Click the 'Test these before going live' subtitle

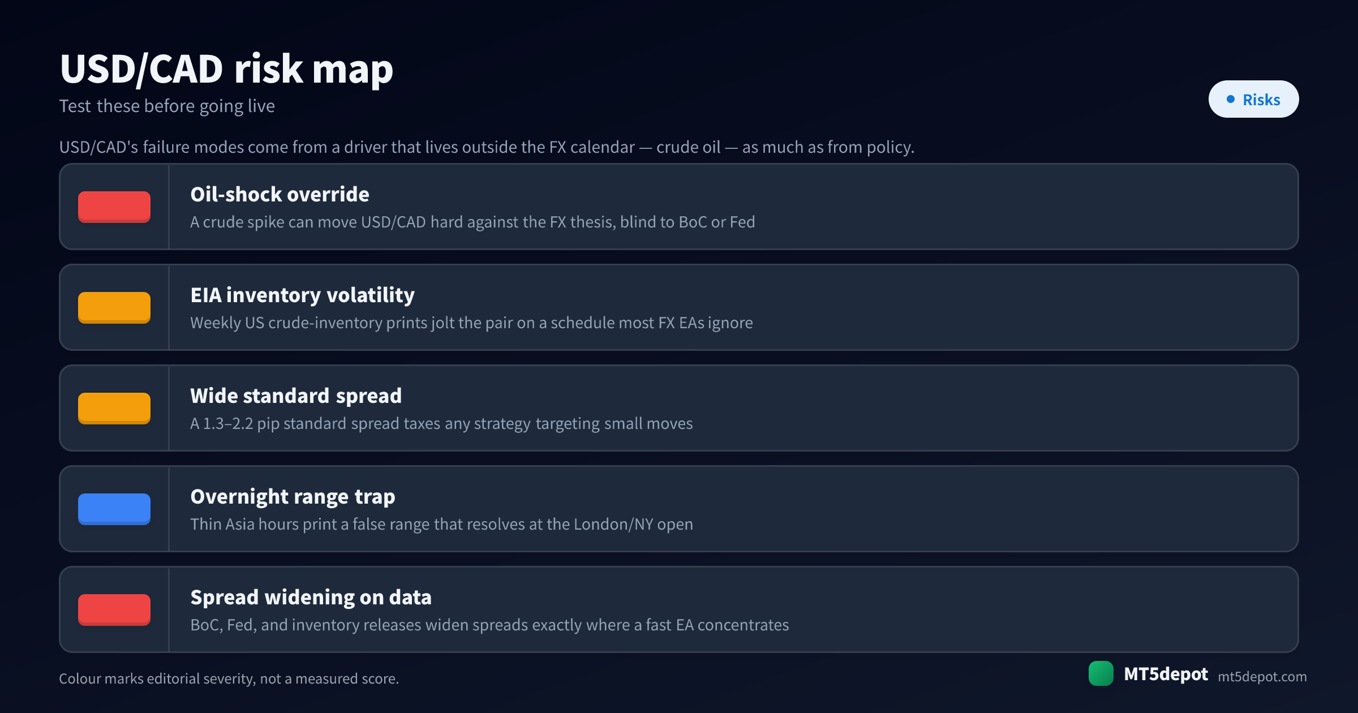(167, 106)
